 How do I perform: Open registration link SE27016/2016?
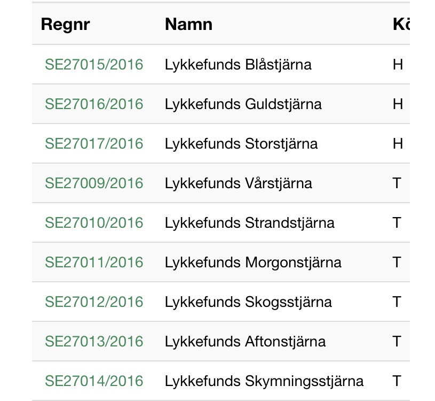point(94,104)
